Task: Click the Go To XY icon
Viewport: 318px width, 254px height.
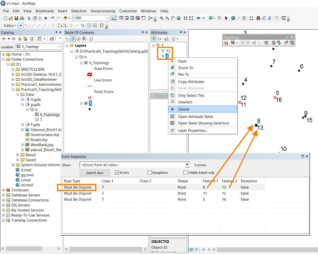Action: click(270, 18)
